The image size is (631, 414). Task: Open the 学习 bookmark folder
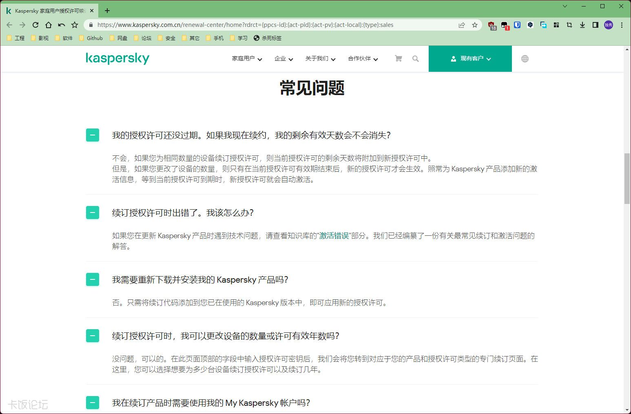(x=239, y=38)
